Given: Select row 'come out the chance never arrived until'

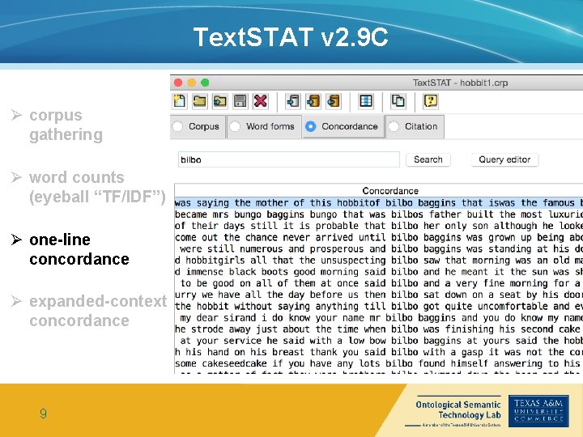Looking at the screenshot, I should 378,237.
